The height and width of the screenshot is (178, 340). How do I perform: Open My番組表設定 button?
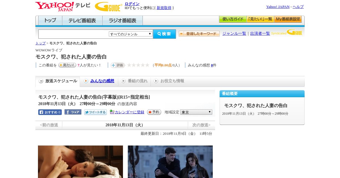(288, 19)
